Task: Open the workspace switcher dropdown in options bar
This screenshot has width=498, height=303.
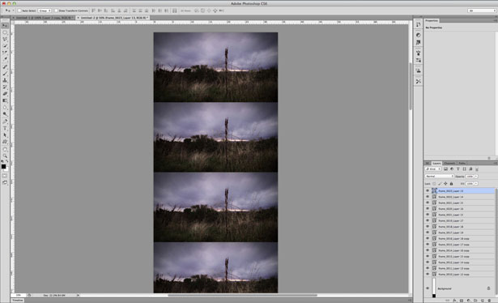Action: pos(482,11)
